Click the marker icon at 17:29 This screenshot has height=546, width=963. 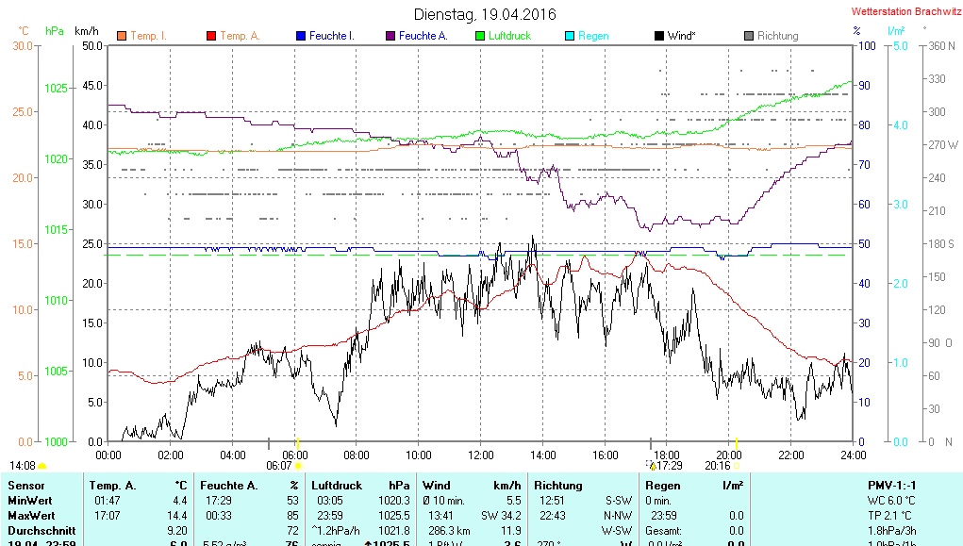[652, 464]
